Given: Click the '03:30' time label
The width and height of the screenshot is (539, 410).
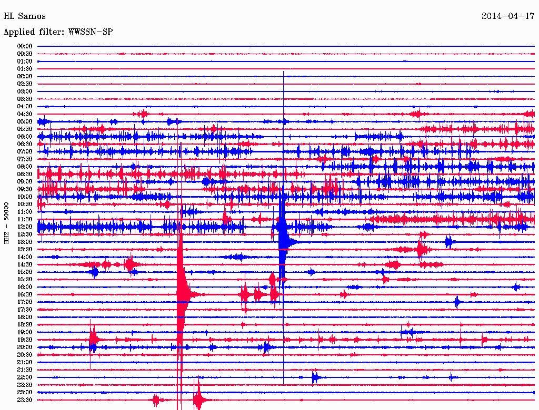Looking at the screenshot, I should pos(25,99).
